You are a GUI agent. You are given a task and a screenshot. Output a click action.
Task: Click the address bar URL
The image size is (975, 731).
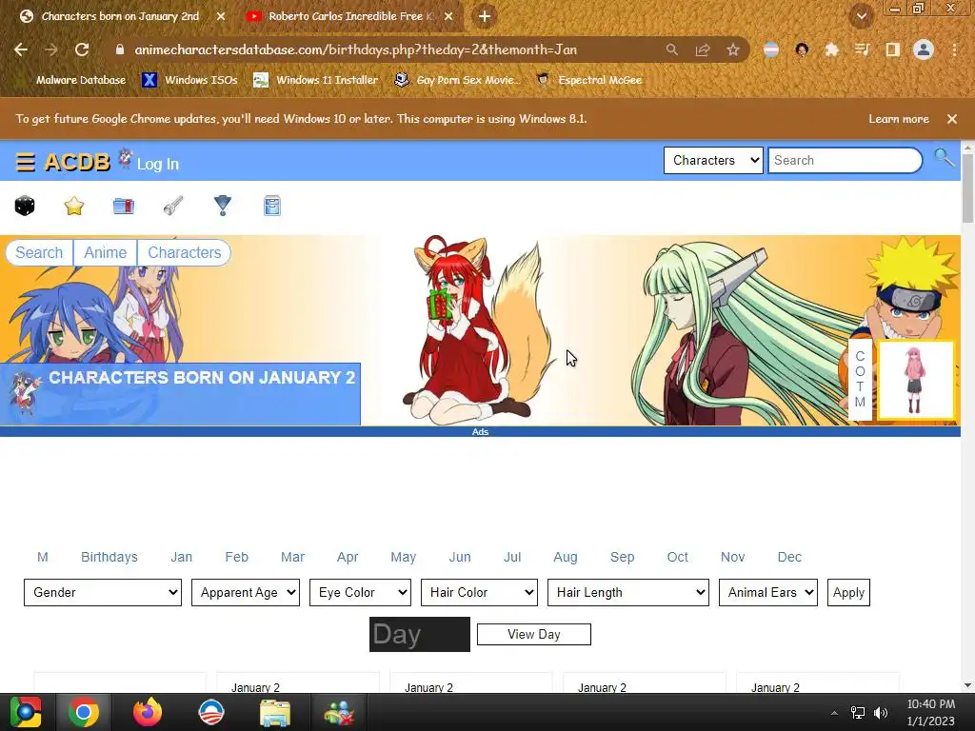(x=356, y=49)
